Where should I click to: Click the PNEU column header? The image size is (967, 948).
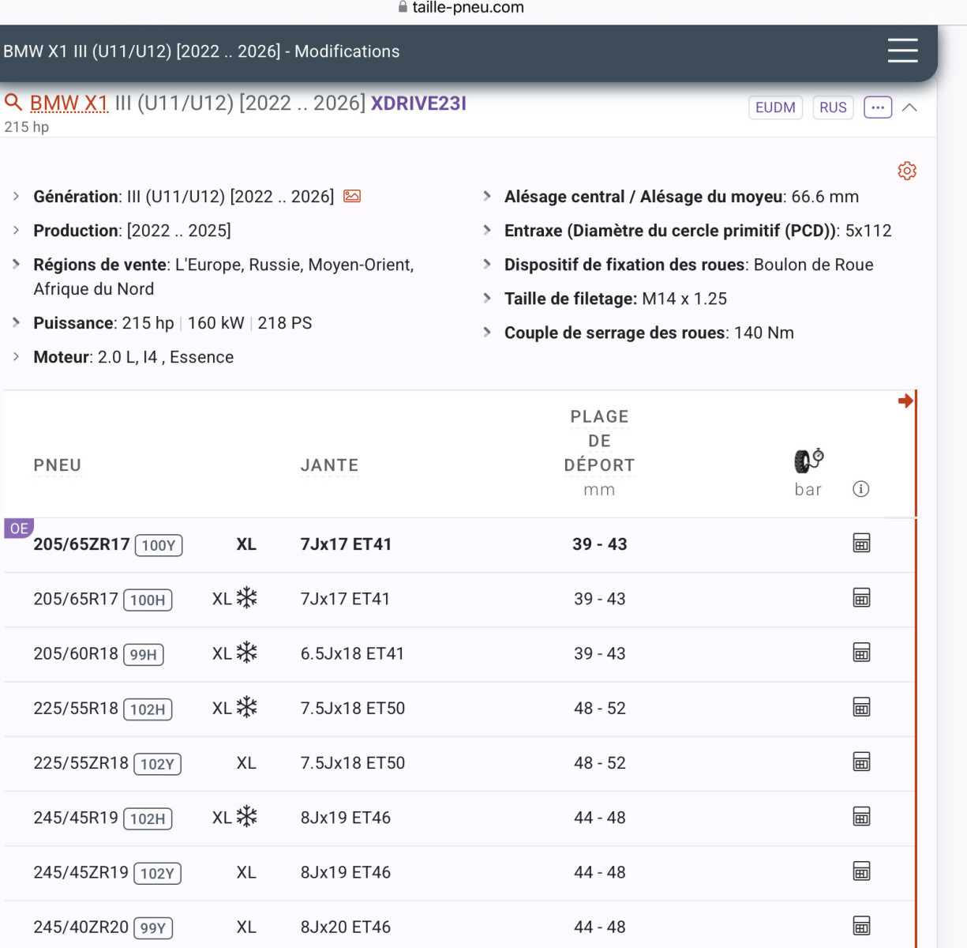(57, 465)
